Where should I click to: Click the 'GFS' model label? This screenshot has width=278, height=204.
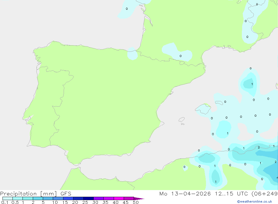[x=66, y=194]
